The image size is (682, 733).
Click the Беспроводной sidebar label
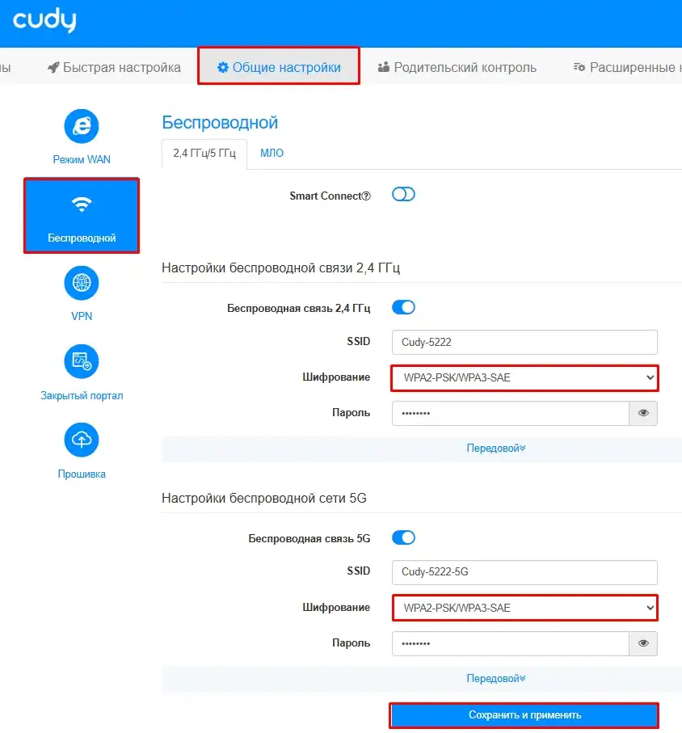coord(82,238)
